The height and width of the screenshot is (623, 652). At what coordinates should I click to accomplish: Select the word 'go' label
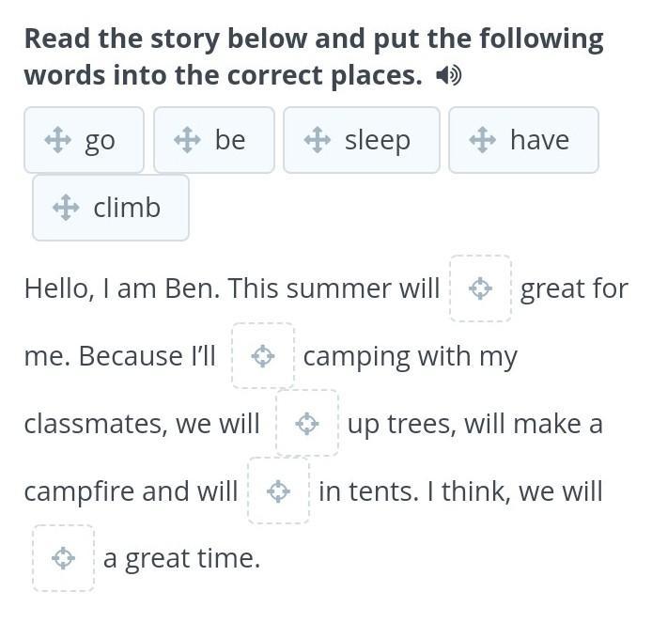pyautogui.click(x=100, y=140)
